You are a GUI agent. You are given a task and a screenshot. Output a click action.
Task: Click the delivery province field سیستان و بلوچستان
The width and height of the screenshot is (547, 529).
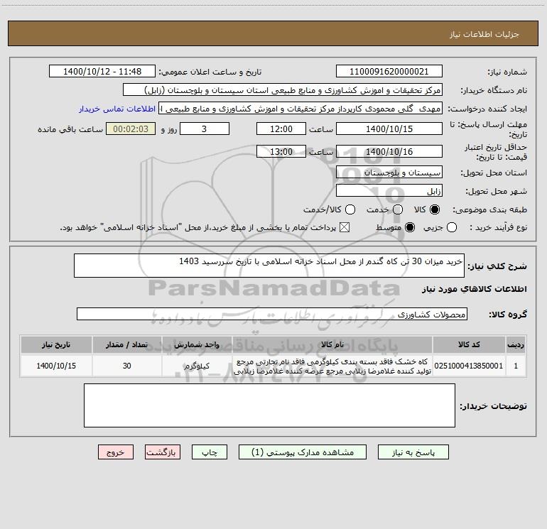click(389, 172)
